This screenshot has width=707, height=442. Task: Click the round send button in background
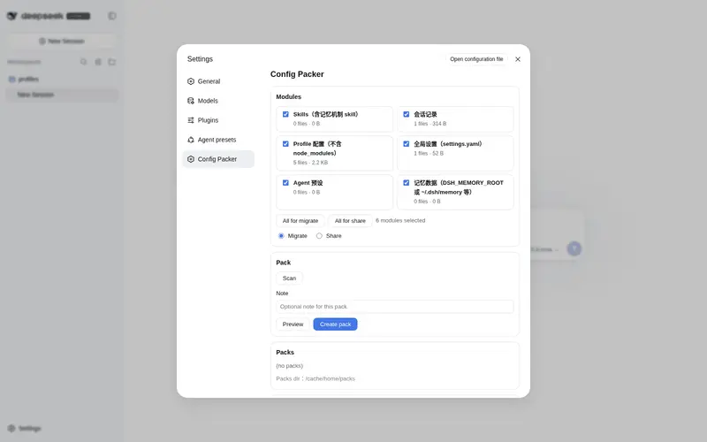(574, 248)
